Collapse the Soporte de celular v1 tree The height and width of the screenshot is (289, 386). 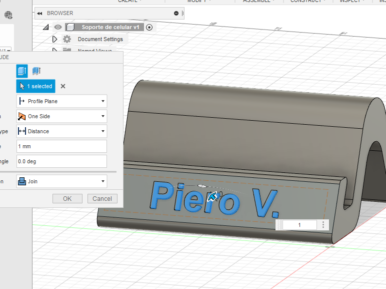click(46, 27)
